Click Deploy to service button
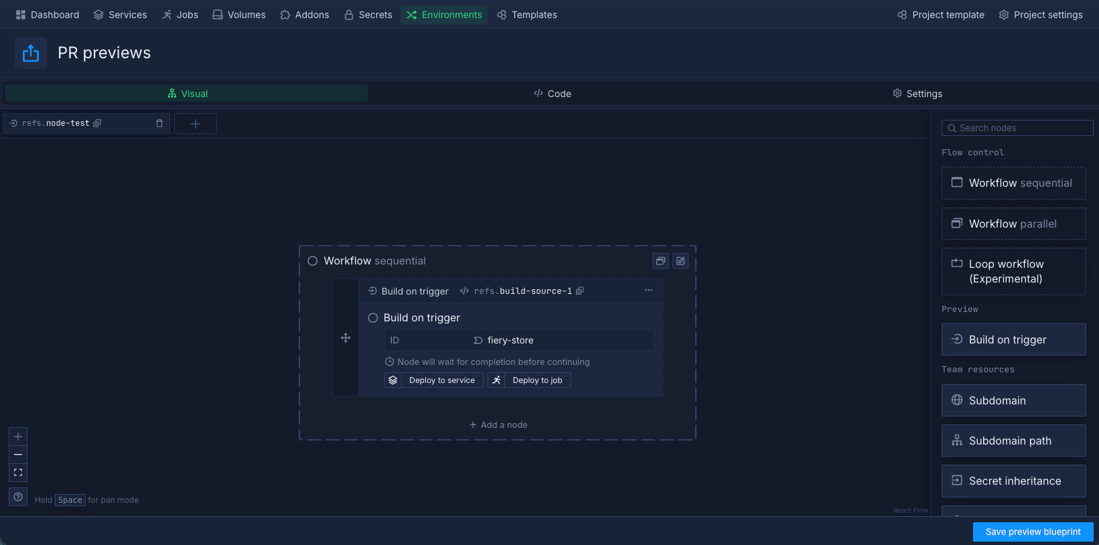1099x545 pixels. 434,380
